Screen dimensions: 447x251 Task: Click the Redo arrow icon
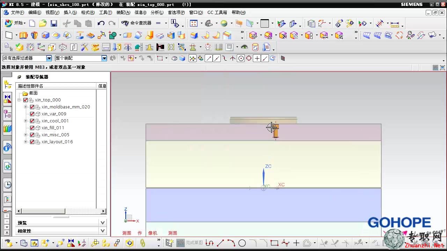pyautogui.click(x=112, y=23)
